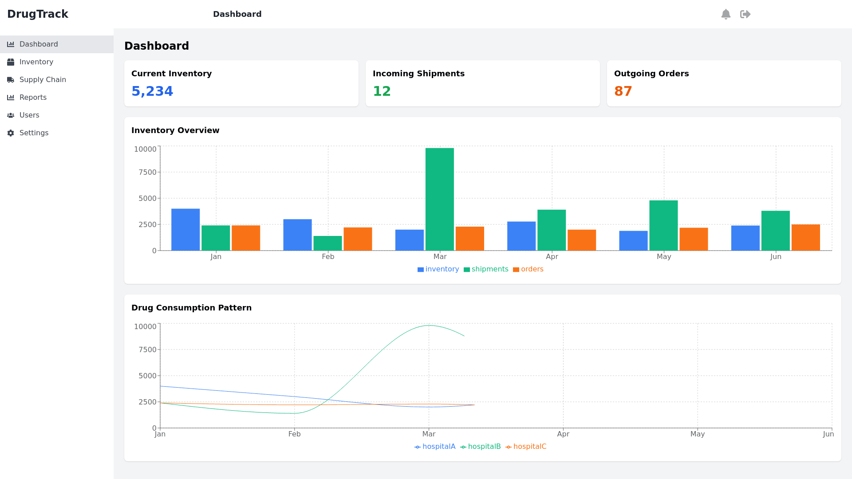852x479 pixels.
Task: Open the Inventory page from the sidebar
Action: [x=36, y=62]
